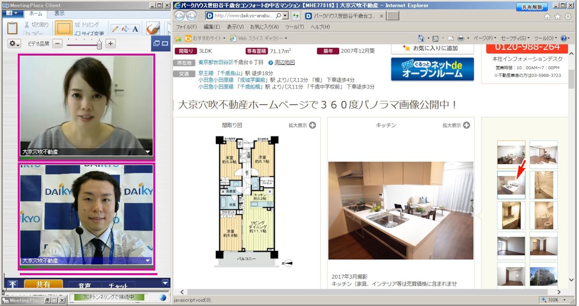
Task: Select the kitchen thumbnail marked with red arrow
Action: tap(511, 185)
